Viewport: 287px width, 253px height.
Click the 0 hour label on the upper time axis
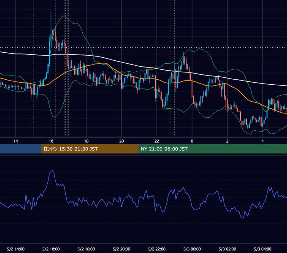[192, 141]
